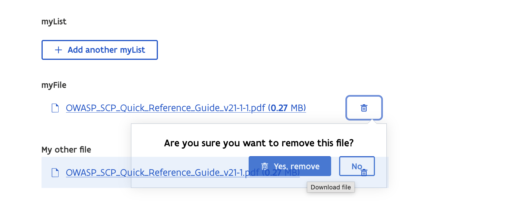Click the myFile field label
The image size is (528, 203).
point(53,85)
